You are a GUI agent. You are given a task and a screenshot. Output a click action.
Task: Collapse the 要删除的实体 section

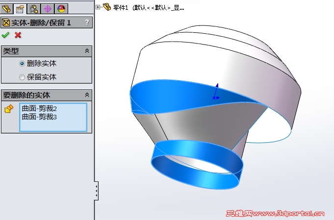[x=87, y=95]
